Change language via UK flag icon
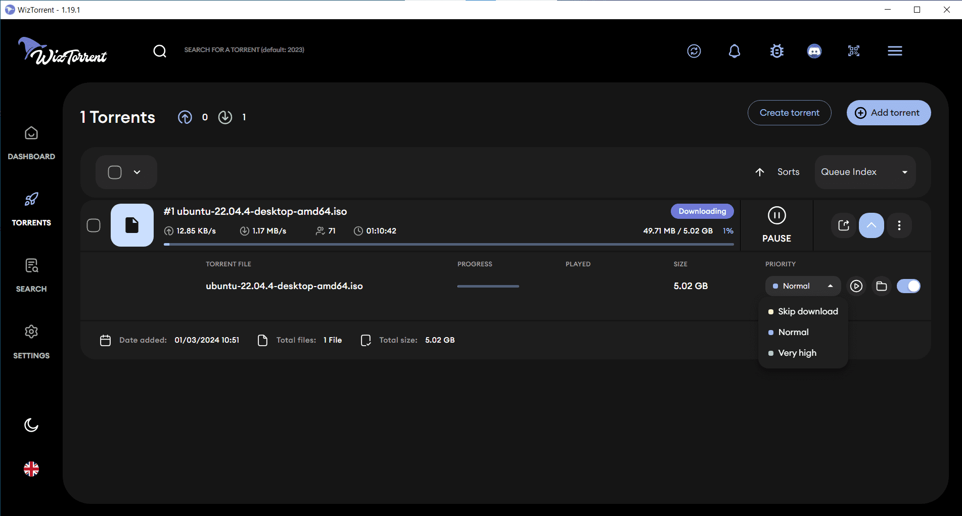 31,469
